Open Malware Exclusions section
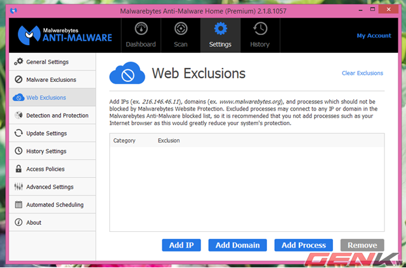406x268 pixels. [x=52, y=79]
